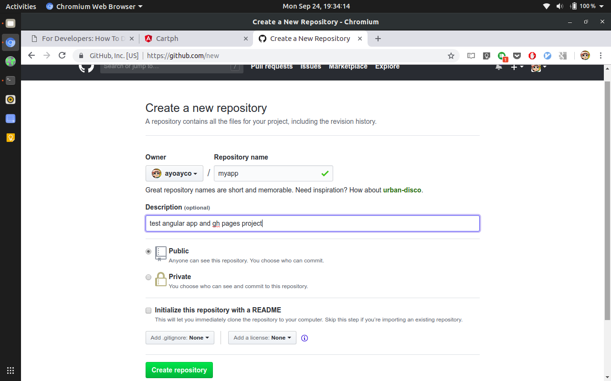Reload the page in browser

pos(62,56)
